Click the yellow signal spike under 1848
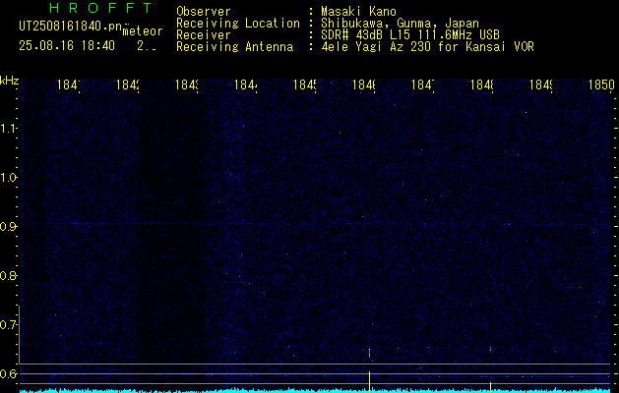The image size is (619, 393). pyautogui.click(x=490, y=387)
